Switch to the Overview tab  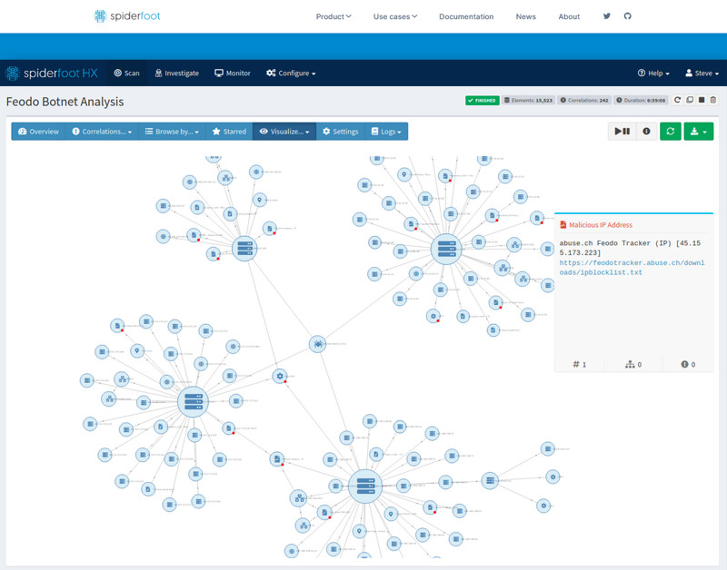(38, 132)
